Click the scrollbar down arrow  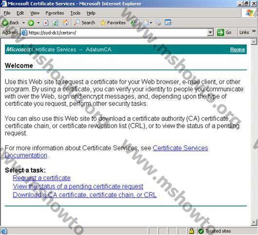pos(254,222)
